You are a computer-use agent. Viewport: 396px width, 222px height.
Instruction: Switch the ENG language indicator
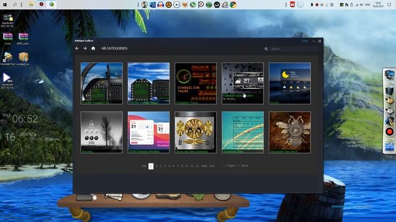(368, 4)
